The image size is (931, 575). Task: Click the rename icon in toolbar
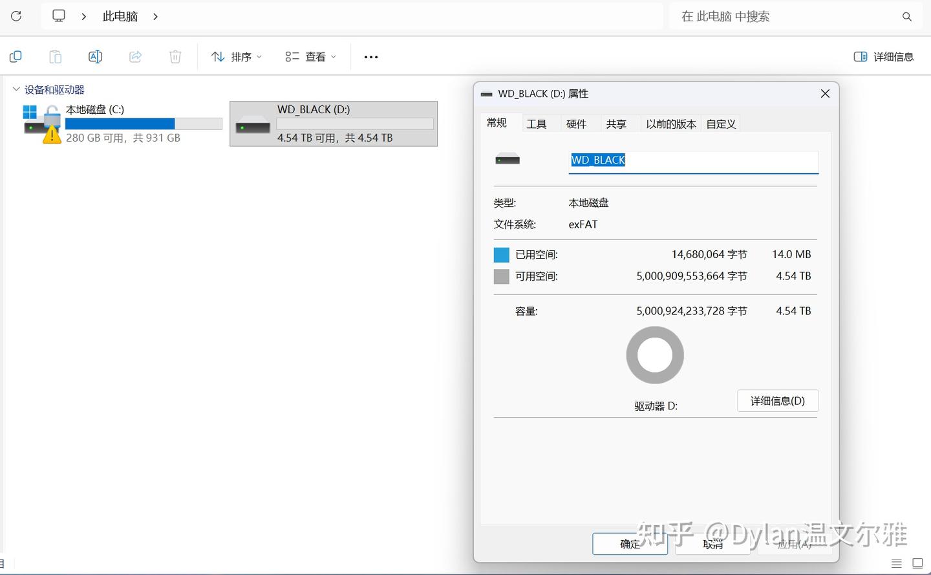tap(95, 57)
